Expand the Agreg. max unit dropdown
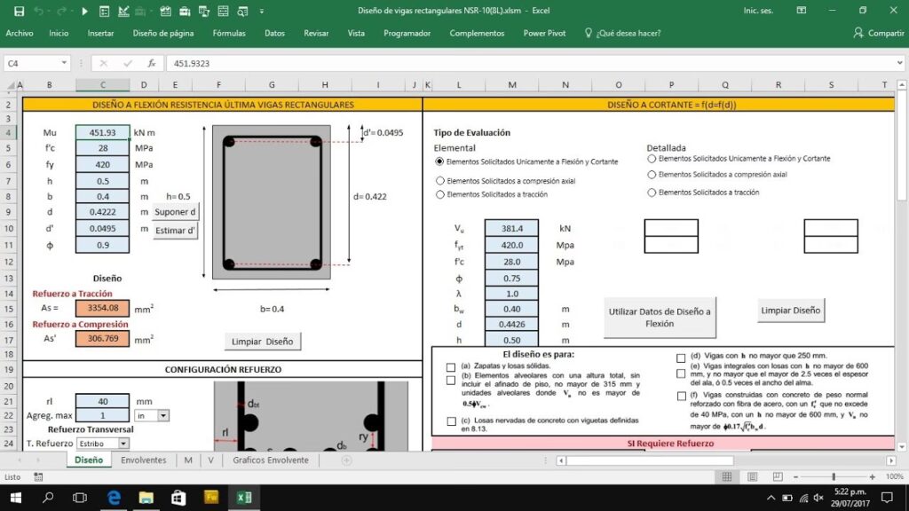Viewport: 909px width, 511px height. 162,415
